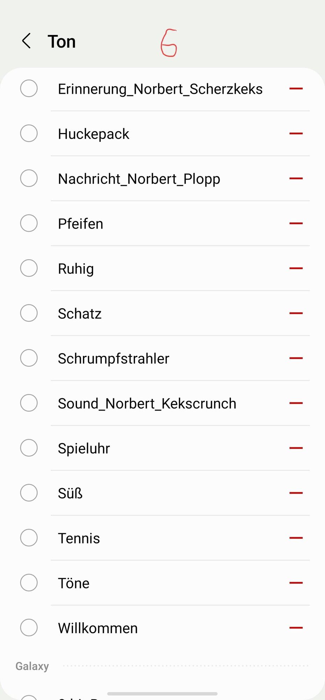Tap the red minus beside Willkommen

tap(296, 628)
